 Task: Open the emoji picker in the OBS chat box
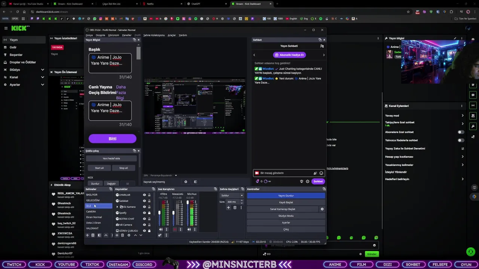[x=321, y=173]
